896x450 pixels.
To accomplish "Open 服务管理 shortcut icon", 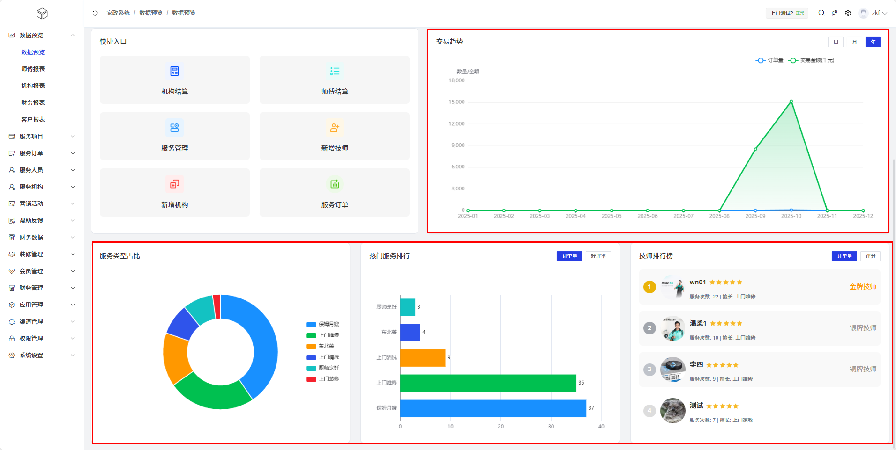I will point(174,128).
